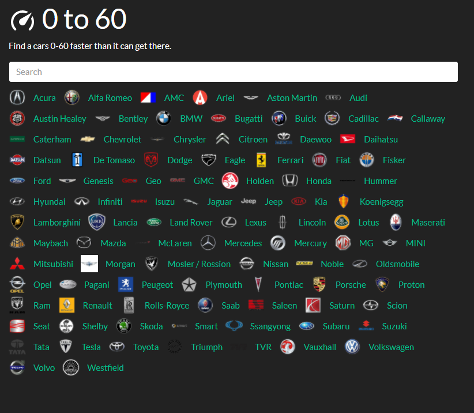This screenshot has width=474, height=413.
Task: Select the Ssangyong brand link
Action: click(270, 326)
